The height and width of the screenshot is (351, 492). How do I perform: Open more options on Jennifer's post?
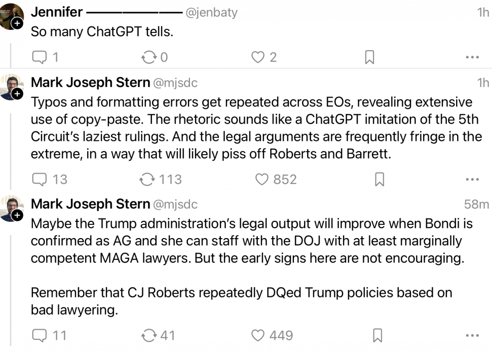[x=472, y=57]
